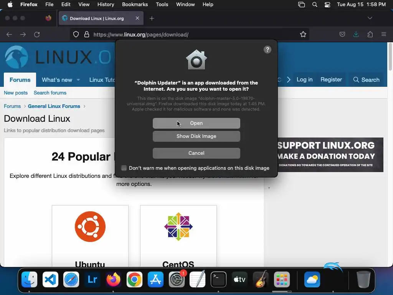This screenshot has height=295, width=393.
Task: Launch GarageBand from the Dock
Action: [261, 279]
